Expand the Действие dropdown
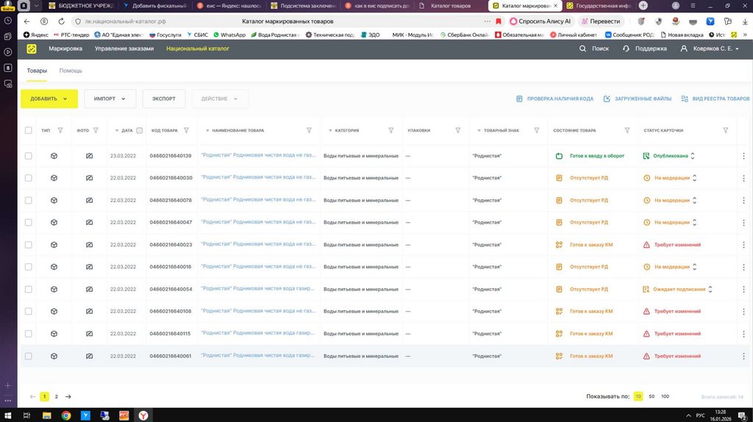This screenshot has width=753, height=422. 219,99
